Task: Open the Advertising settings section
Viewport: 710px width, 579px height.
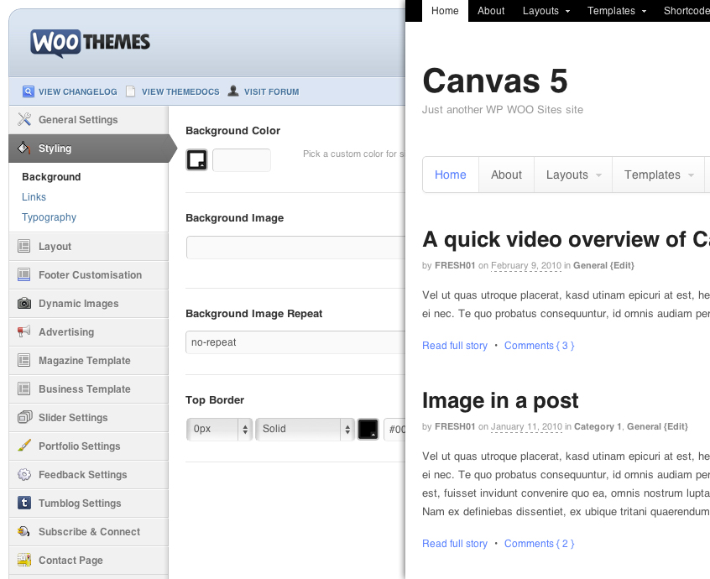Action: point(89,331)
